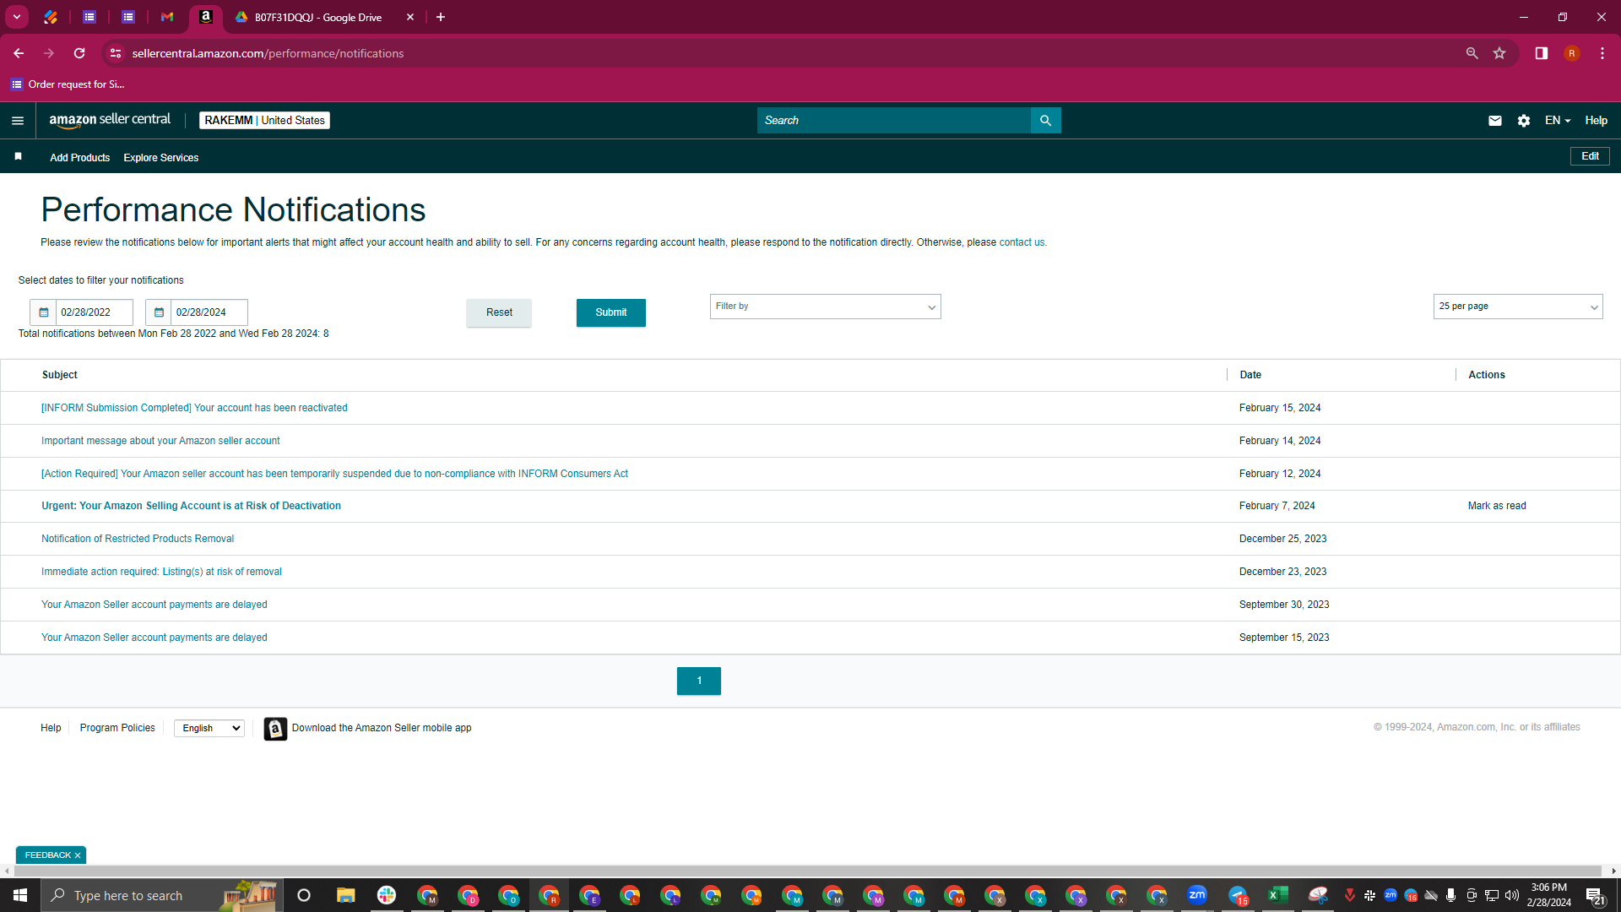Click the browser zoom magnifier icon
Screen dimensions: 1621x912
(1472, 53)
